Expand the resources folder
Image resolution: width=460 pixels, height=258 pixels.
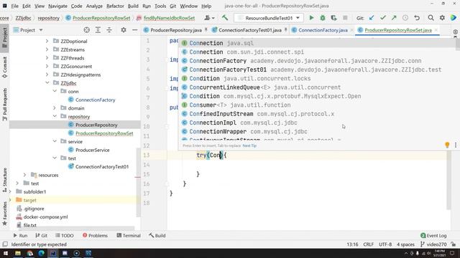[x=24, y=175]
